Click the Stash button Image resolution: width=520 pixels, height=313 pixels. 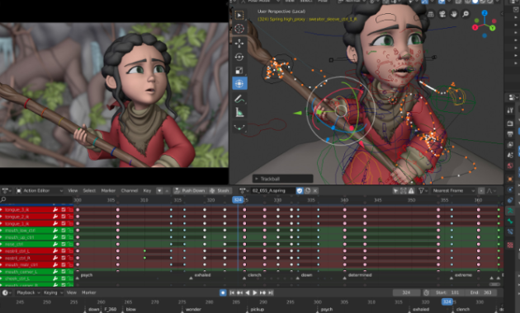click(220, 190)
